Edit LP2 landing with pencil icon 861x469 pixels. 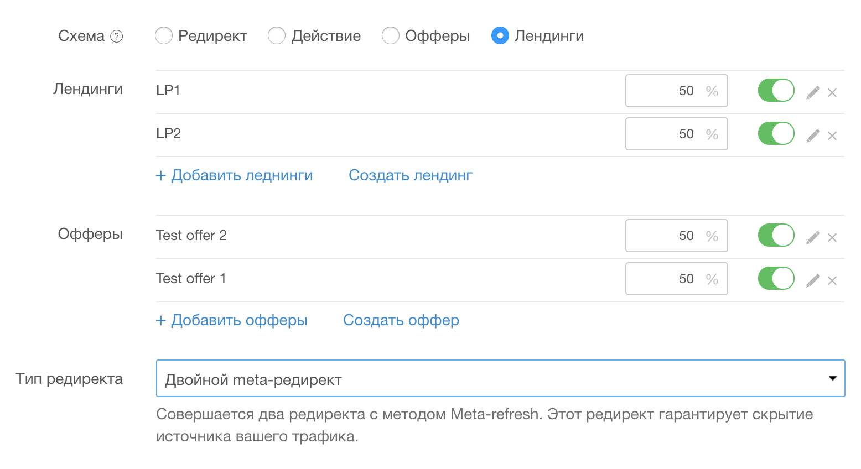[813, 136]
